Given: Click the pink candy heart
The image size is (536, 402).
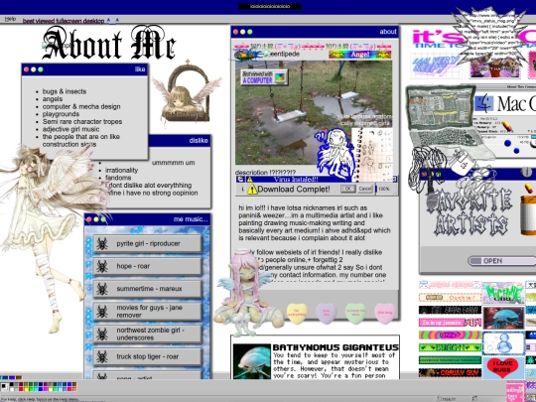Looking at the screenshot, I should pyautogui.click(x=384, y=313).
